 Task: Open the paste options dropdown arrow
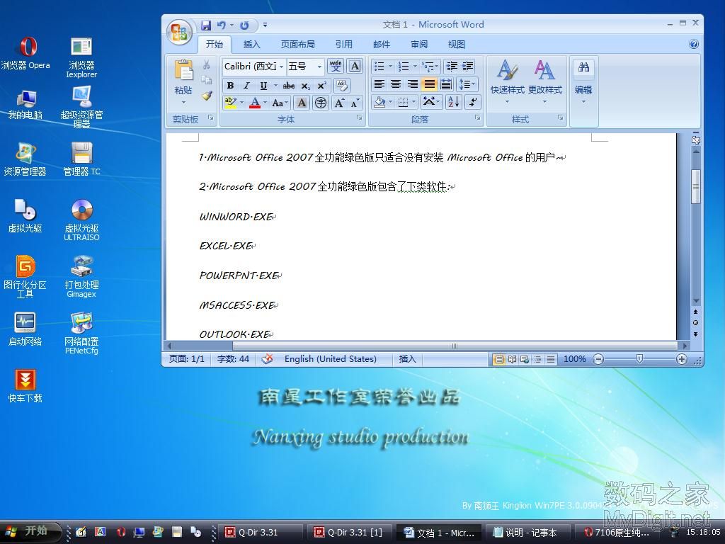click(183, 102)
